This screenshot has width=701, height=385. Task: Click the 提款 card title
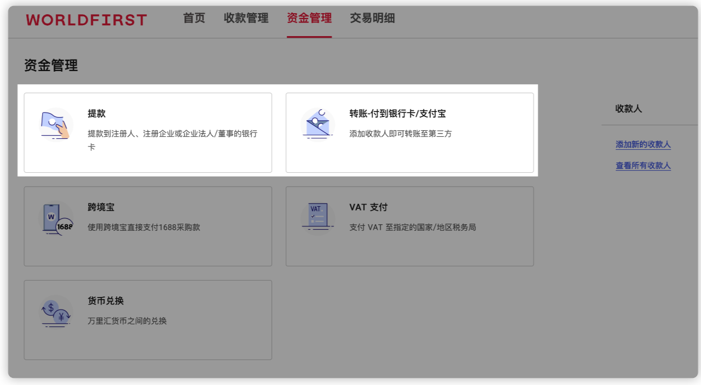[97, 114]
